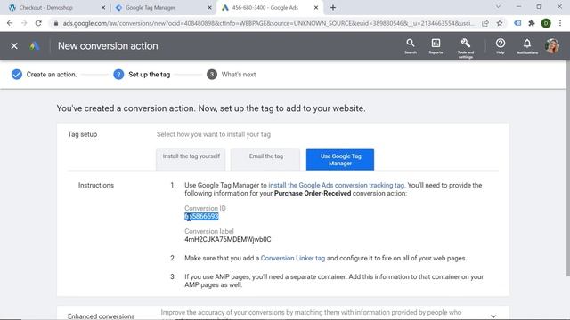
Task: Click the Conversion ID heading
Action: [x=205, y=208]
